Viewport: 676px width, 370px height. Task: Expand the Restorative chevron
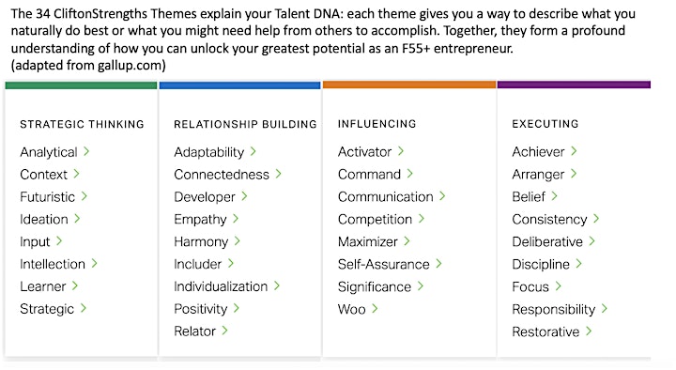click(x=589, y=331)
